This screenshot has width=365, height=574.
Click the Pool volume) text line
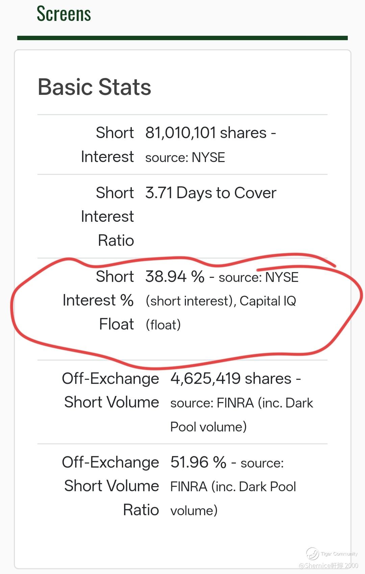coord(209,427)
